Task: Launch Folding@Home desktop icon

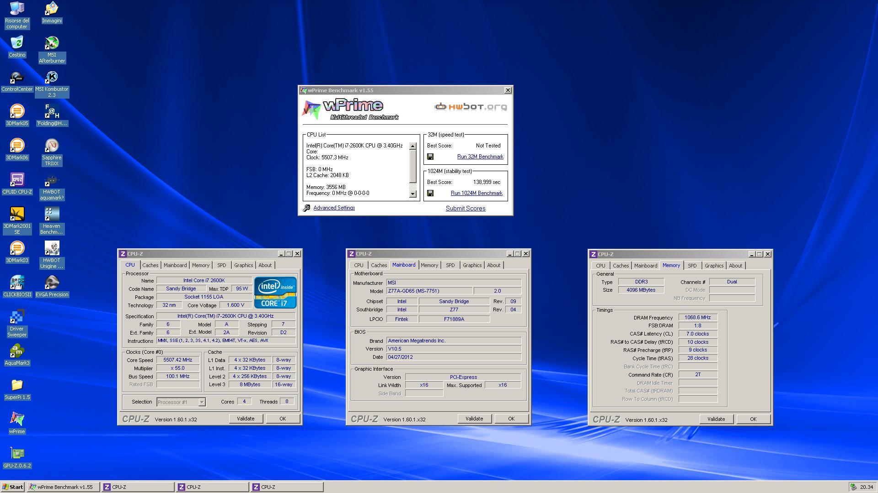Action: pyautogui.click(x=52, y=115)
